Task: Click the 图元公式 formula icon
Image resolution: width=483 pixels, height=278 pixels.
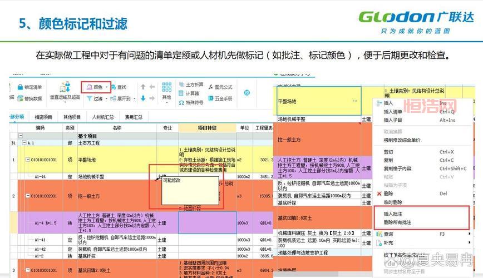Action: [x=210, y=87]
